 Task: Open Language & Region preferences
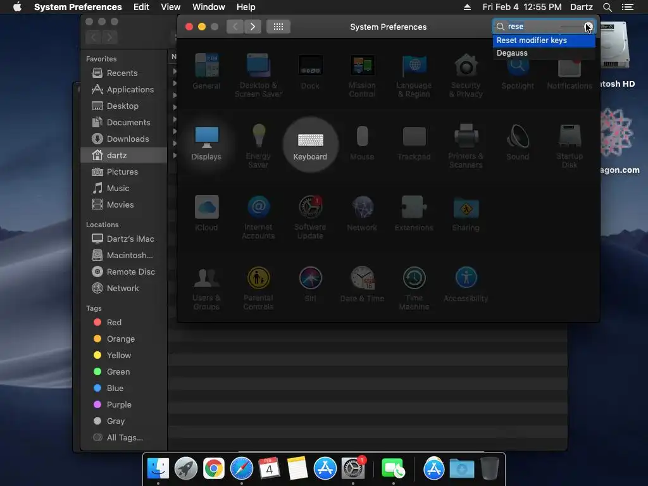click(x=414, y=76)
